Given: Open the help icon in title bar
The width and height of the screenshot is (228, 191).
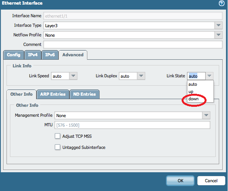Looking at the screenshot, I should pyautogui.click(x=221, y=3).
